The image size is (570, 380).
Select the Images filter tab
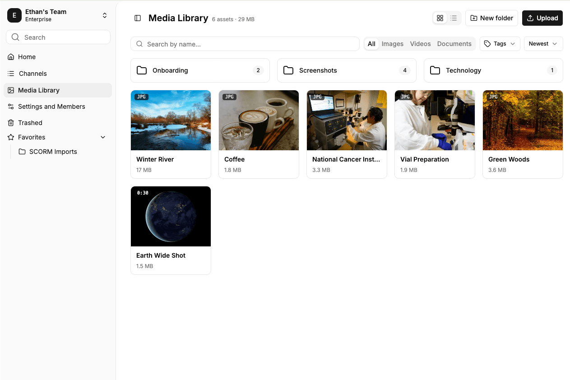[x=393, y=44]
